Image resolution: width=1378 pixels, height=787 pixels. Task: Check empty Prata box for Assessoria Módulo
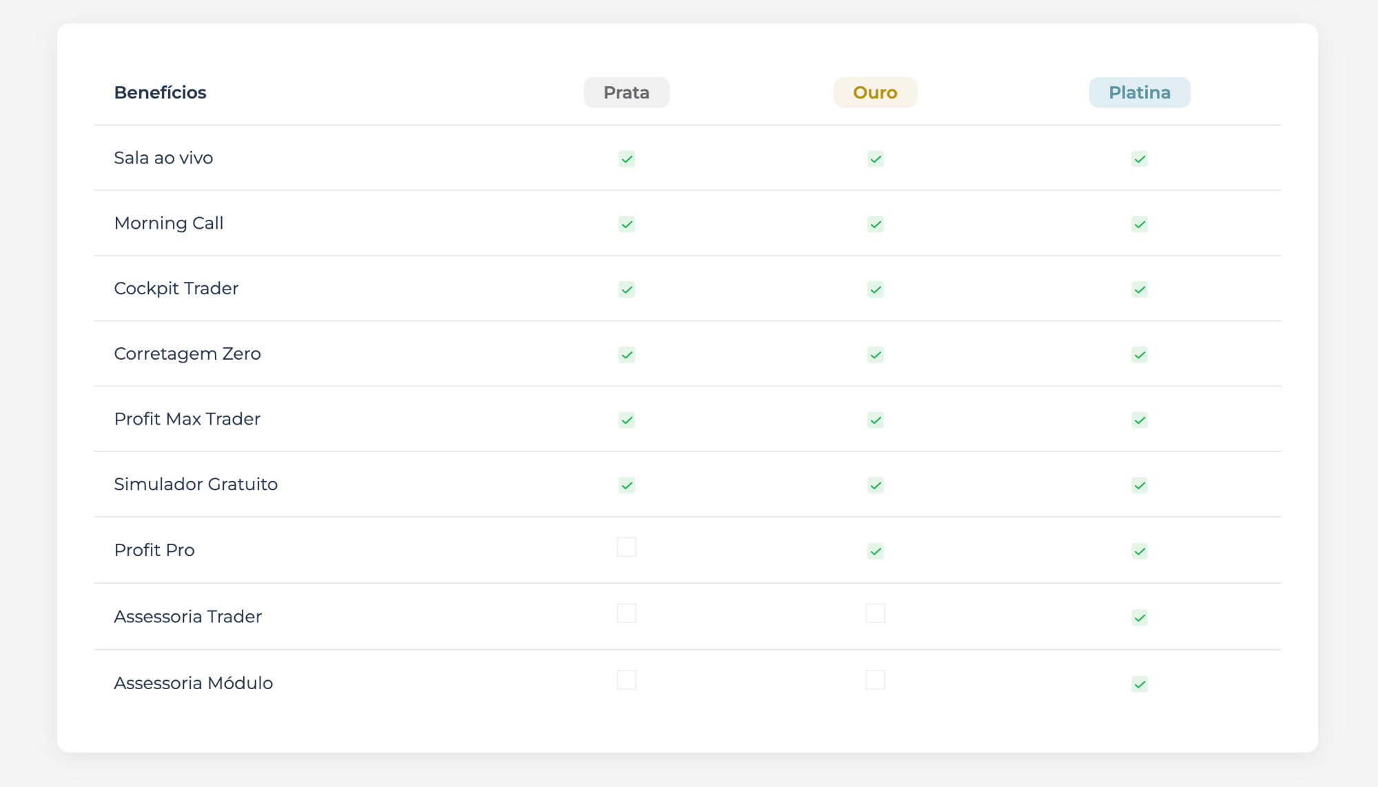coord(626,680)
